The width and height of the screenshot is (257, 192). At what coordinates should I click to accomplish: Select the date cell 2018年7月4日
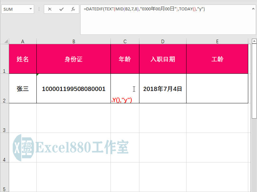[163, 88]
